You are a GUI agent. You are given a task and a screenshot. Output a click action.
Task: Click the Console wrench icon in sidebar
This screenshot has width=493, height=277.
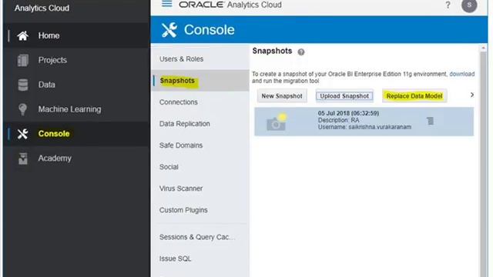click(22, 134)
